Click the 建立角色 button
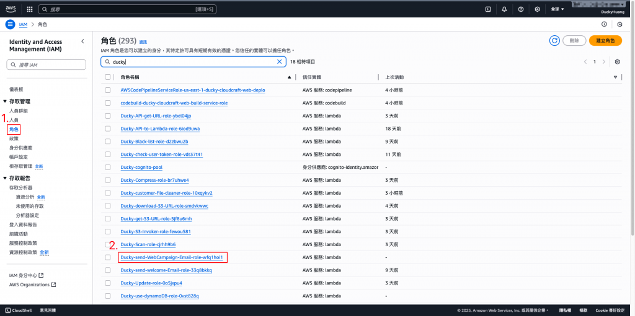The width and height of the screenshot is (635, 316). coord(605,40)
